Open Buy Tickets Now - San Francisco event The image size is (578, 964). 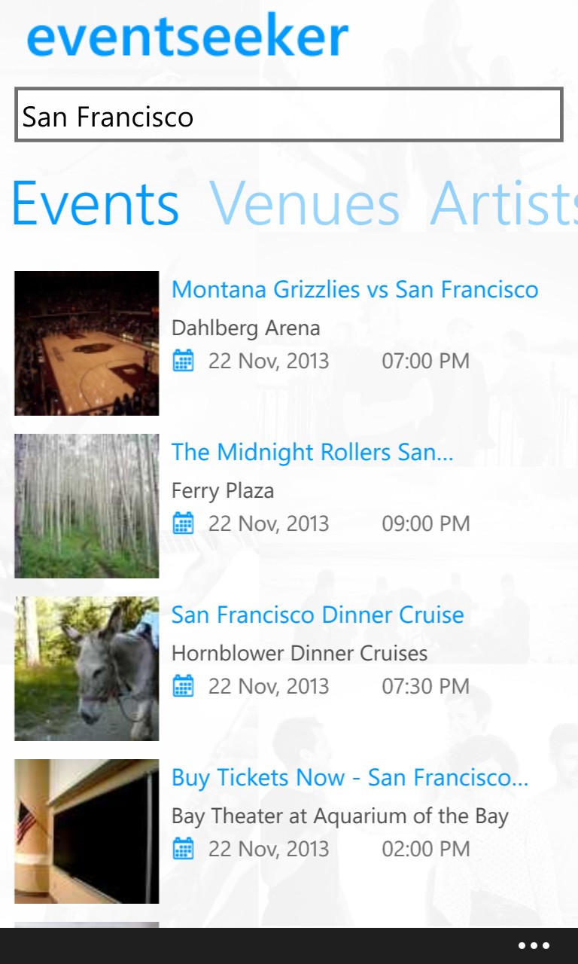349,777
